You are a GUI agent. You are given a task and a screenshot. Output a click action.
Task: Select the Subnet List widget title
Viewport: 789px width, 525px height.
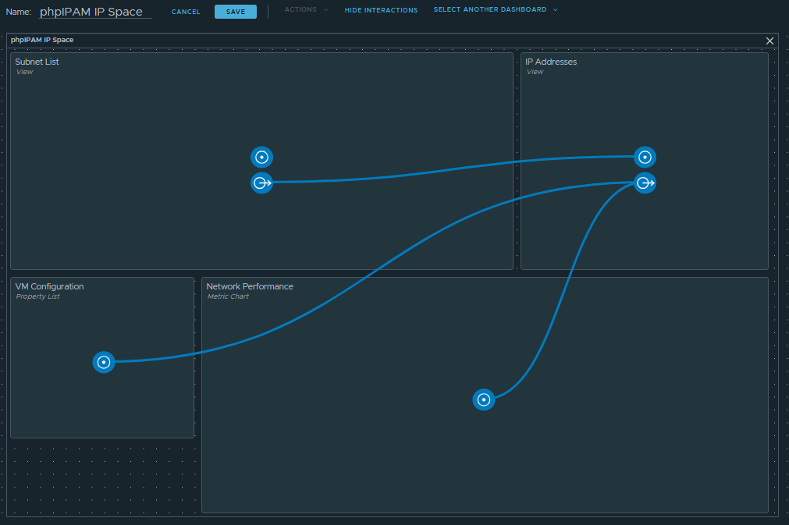click(37, 62)
